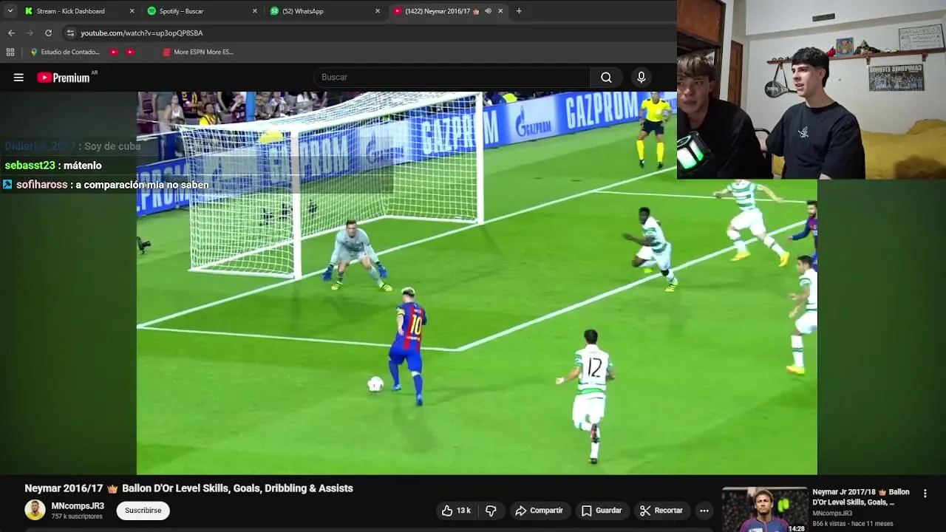View site information icon in address bar
The image size is (946, 532).
(x=70, y=33)
